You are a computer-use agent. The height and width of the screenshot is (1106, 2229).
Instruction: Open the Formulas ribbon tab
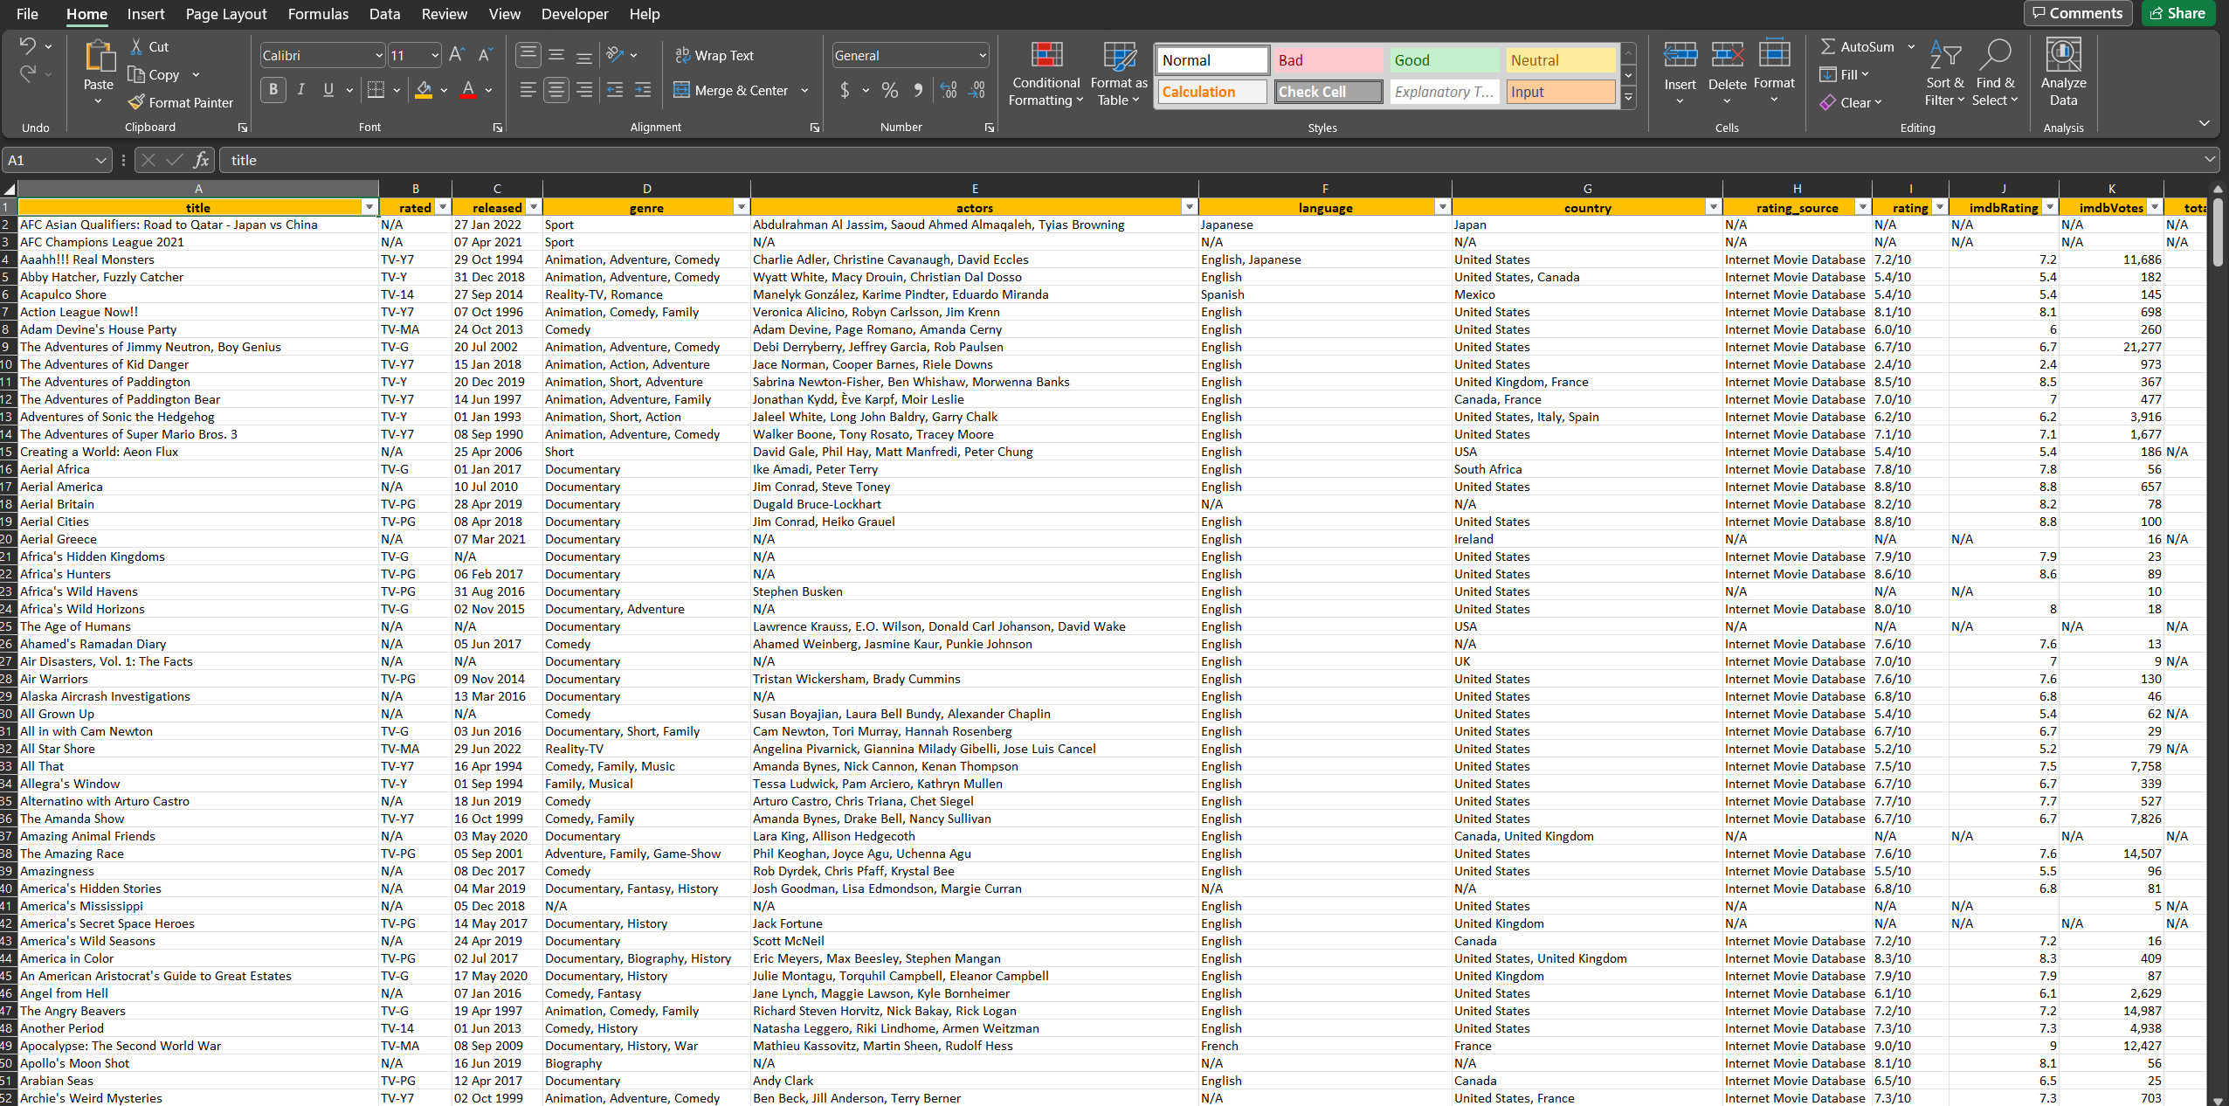[x=315, y=13]
